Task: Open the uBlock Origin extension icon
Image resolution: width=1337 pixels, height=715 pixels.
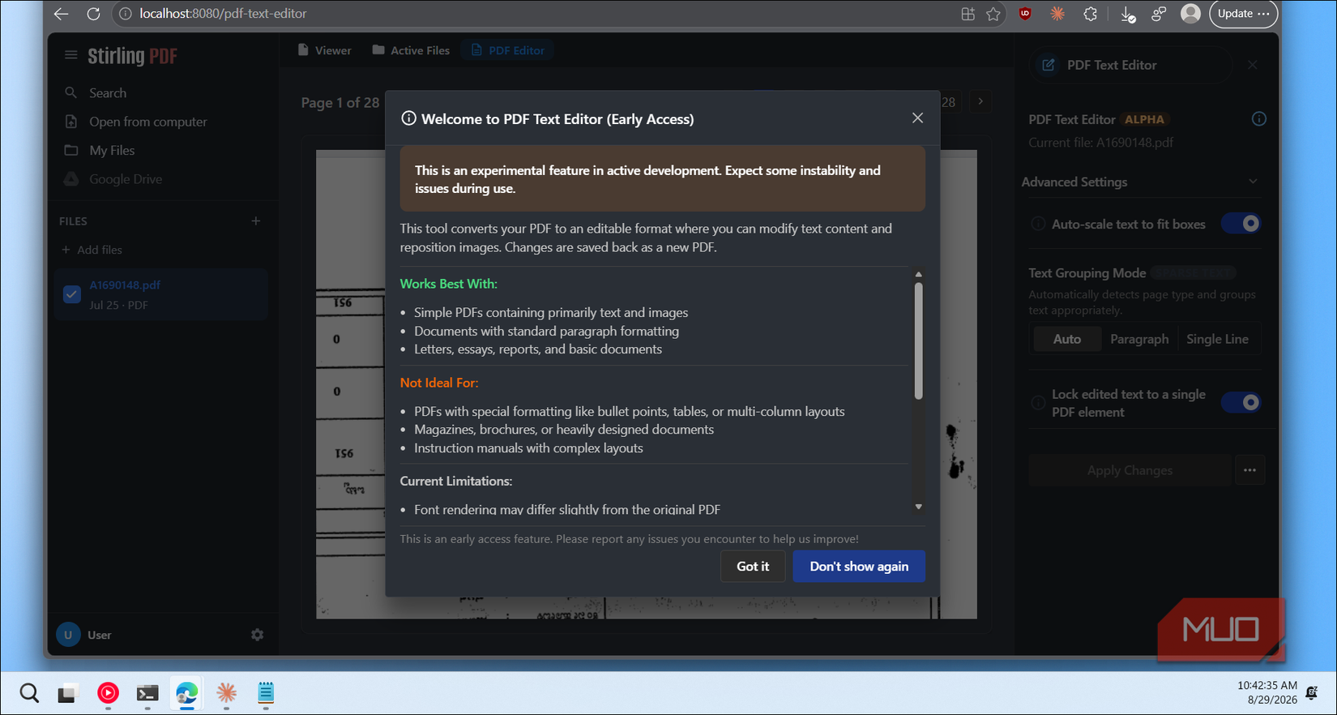Action: pos(1025,14)
